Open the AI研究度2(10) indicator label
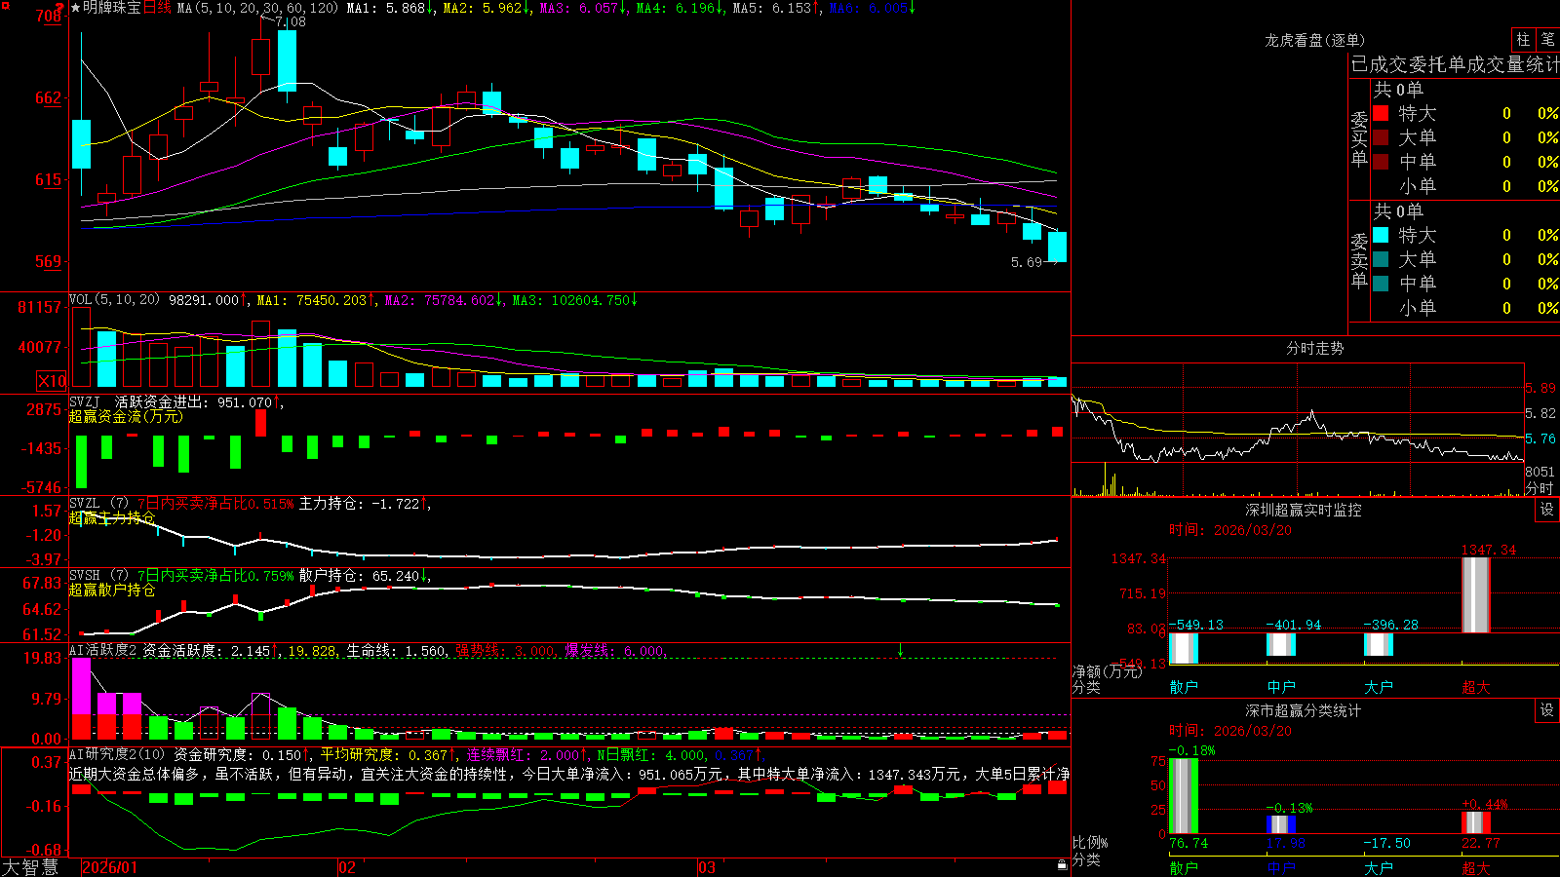Image resolution: width=1560 pixels, height=877 pixels. 117,755
